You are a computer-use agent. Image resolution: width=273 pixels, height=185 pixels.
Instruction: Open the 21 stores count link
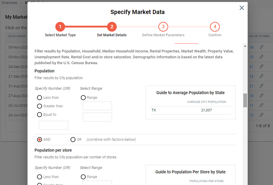pos(251,86)
